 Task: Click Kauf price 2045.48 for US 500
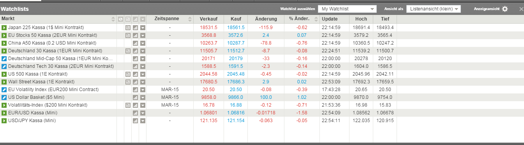pyautogui.click(x=235, y=74)
